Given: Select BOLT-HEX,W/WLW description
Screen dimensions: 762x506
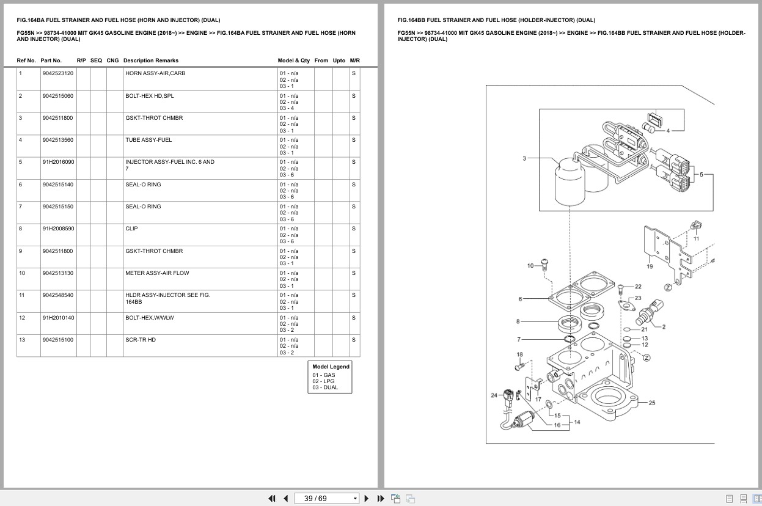Looking at the screenshot, I should [x=150, y=318].
